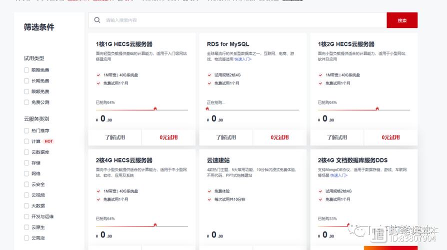Click 了解试用 for 1核2G HECS云服务器
Viewport: 447px width, 250px height.
coord(337,137)
